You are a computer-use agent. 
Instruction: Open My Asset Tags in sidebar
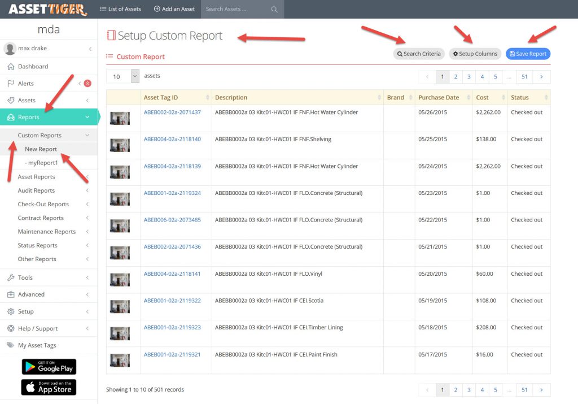(x=37, y=345)
